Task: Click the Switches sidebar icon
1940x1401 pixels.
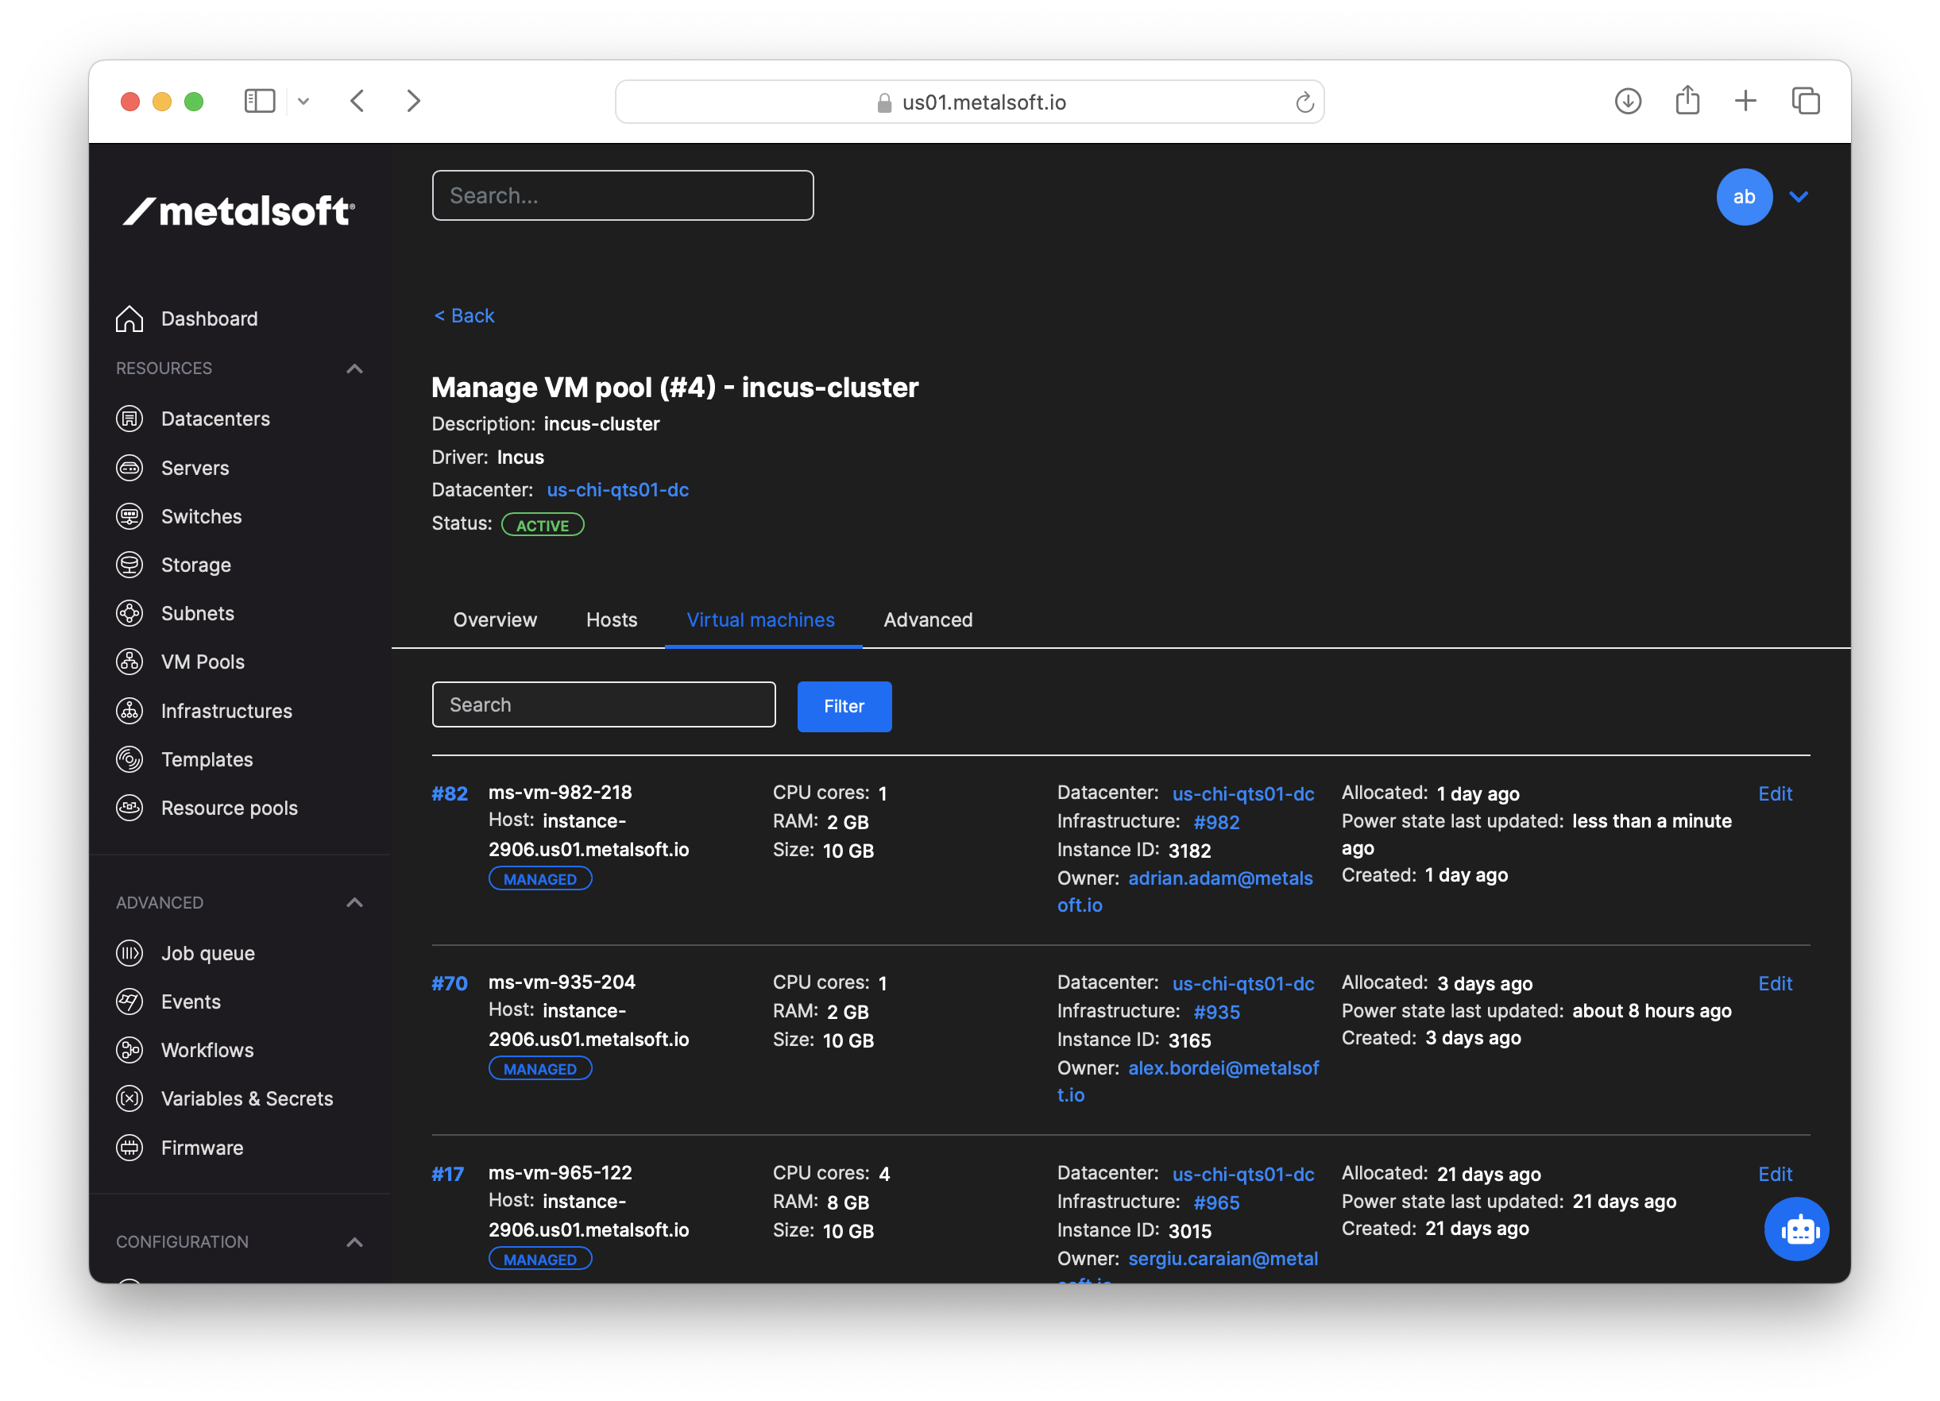Action: click(129, 516)
